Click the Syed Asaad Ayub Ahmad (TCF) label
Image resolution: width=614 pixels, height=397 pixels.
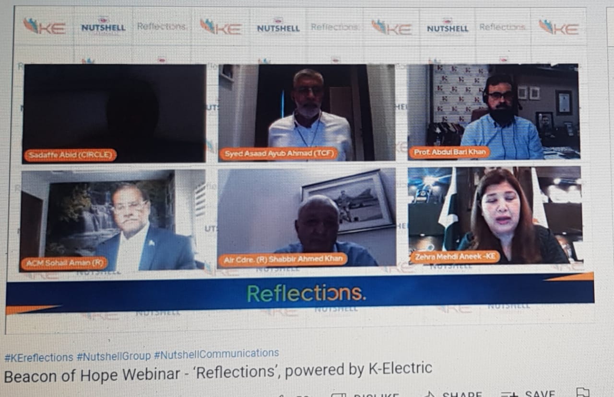[279, 154]
